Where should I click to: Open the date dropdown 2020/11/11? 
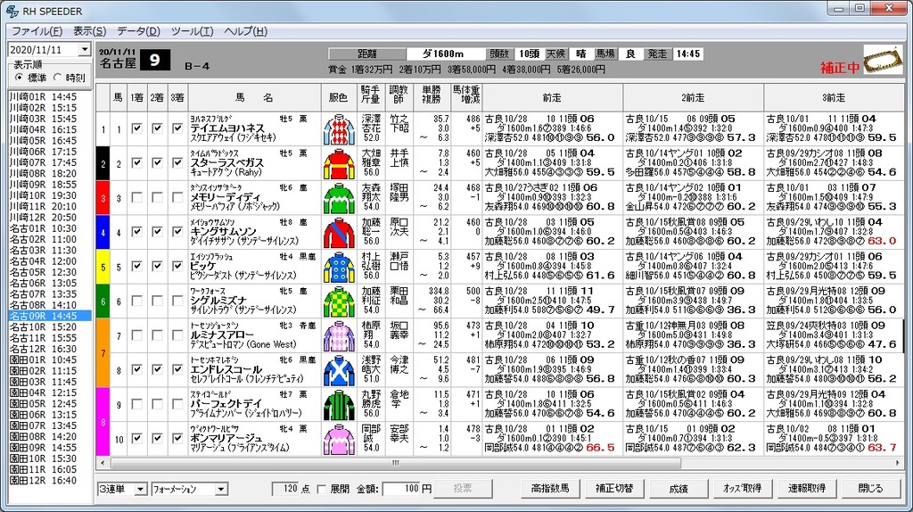[85, 50]
